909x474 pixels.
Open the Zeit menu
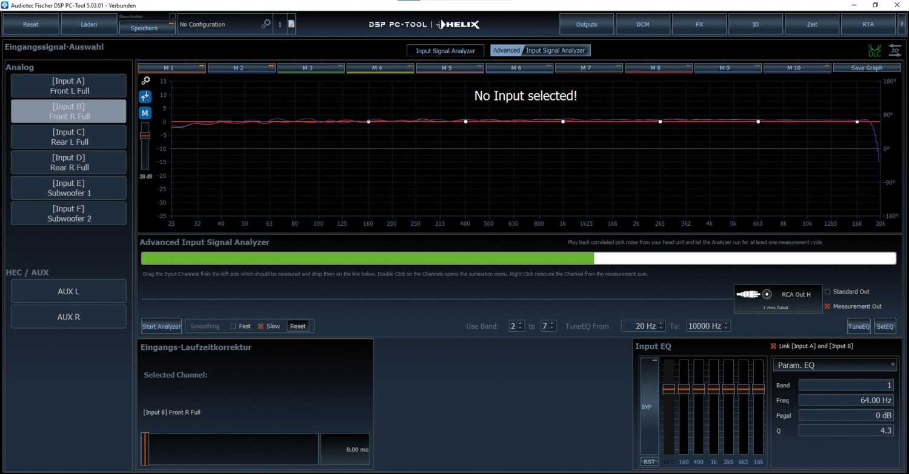pos(812,24)
